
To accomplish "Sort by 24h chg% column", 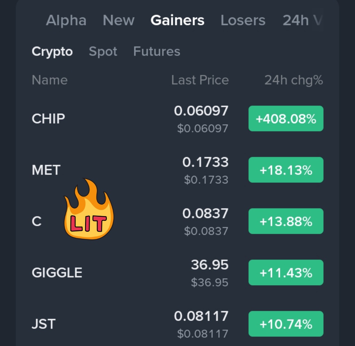I will click(x=294, y=80).
